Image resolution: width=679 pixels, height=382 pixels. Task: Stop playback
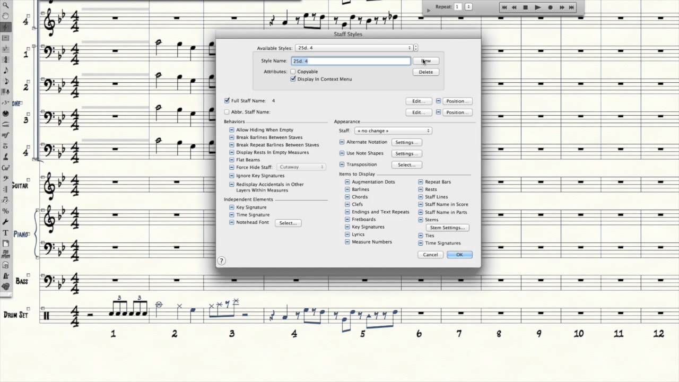(526, 7)
